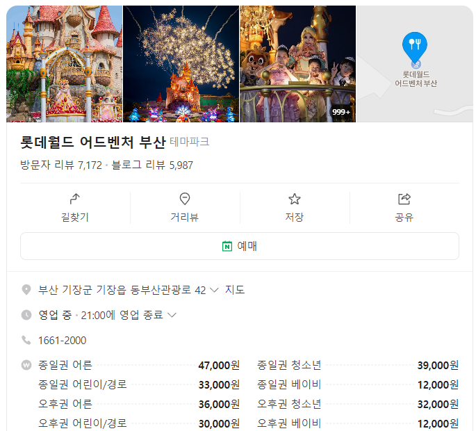Click the 예매 booking button
This screenshot has height=431, width=476.
coord(240,246)
